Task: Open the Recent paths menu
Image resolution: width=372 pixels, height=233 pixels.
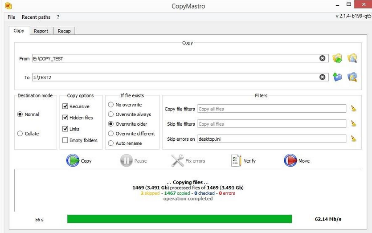Action: point(36,17)
